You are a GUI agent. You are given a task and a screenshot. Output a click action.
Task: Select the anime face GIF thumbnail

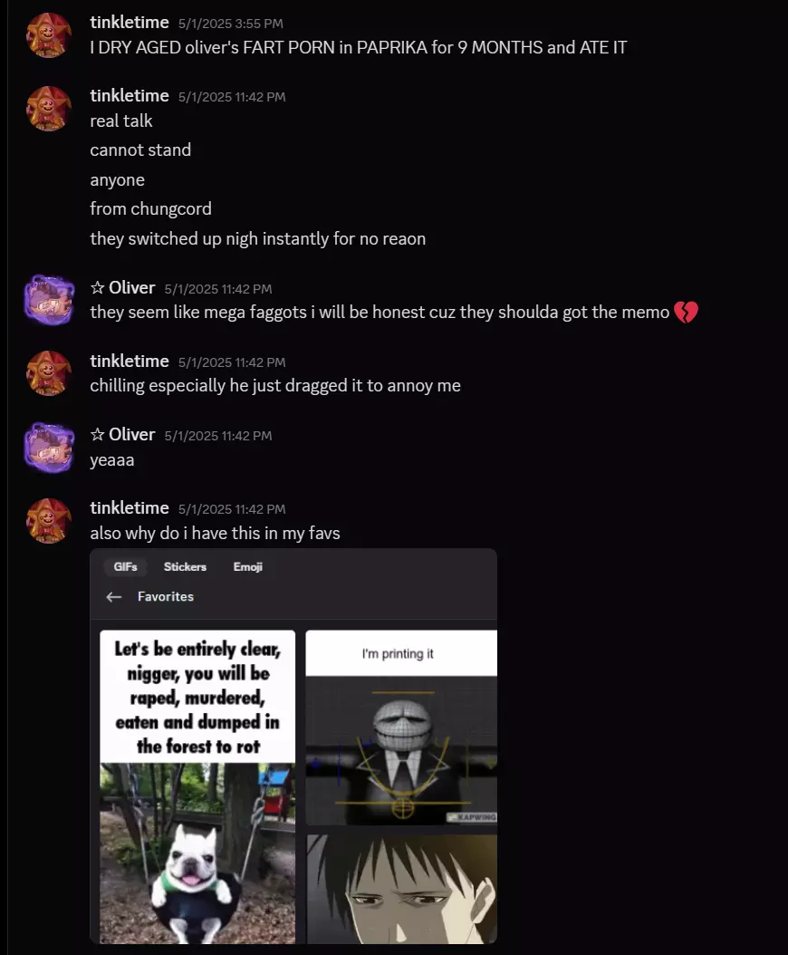pos(401,889)
